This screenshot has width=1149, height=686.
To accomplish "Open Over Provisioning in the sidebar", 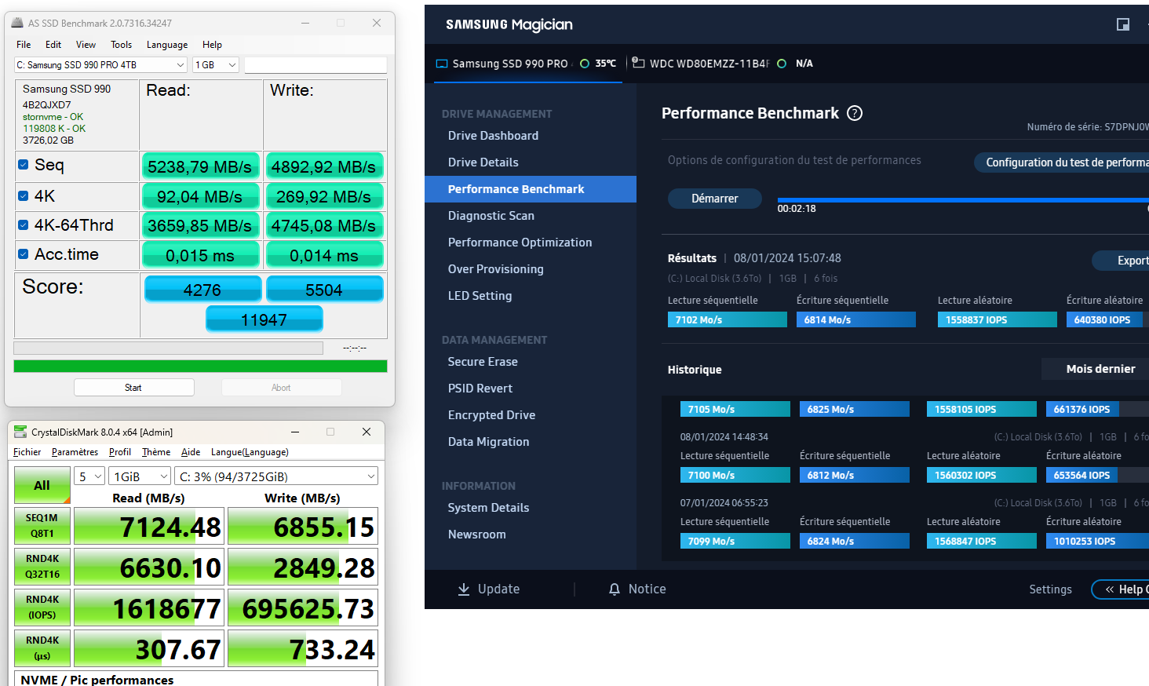I will [495, 269].
